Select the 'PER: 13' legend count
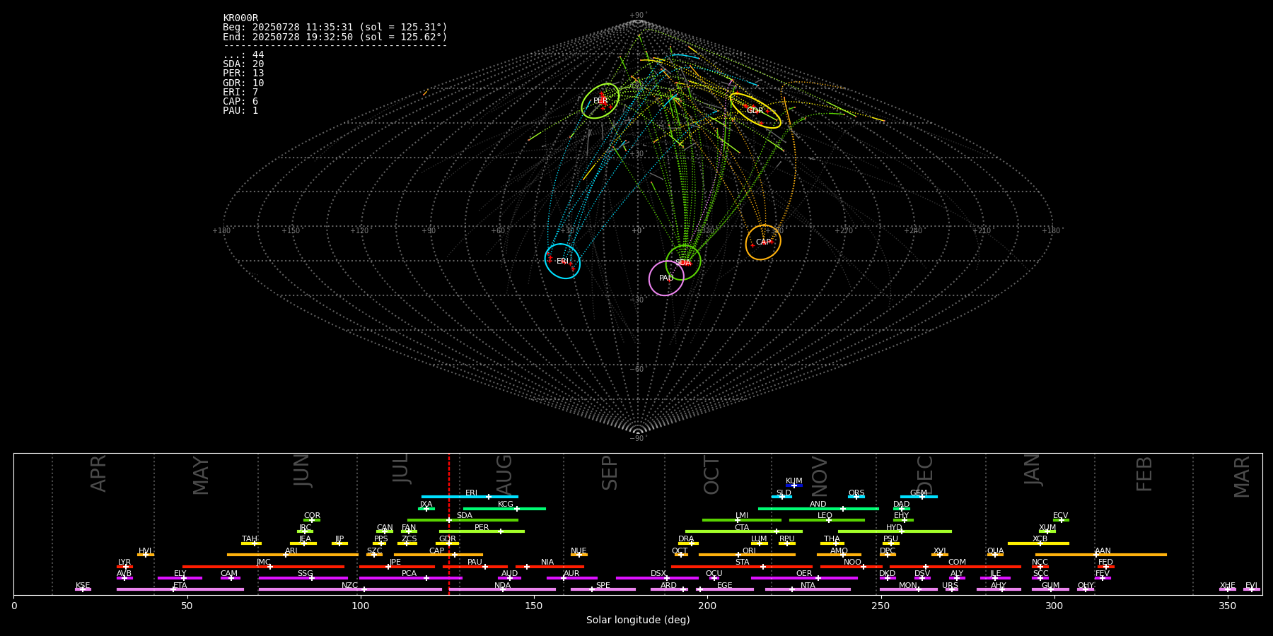 pos(243,73)
